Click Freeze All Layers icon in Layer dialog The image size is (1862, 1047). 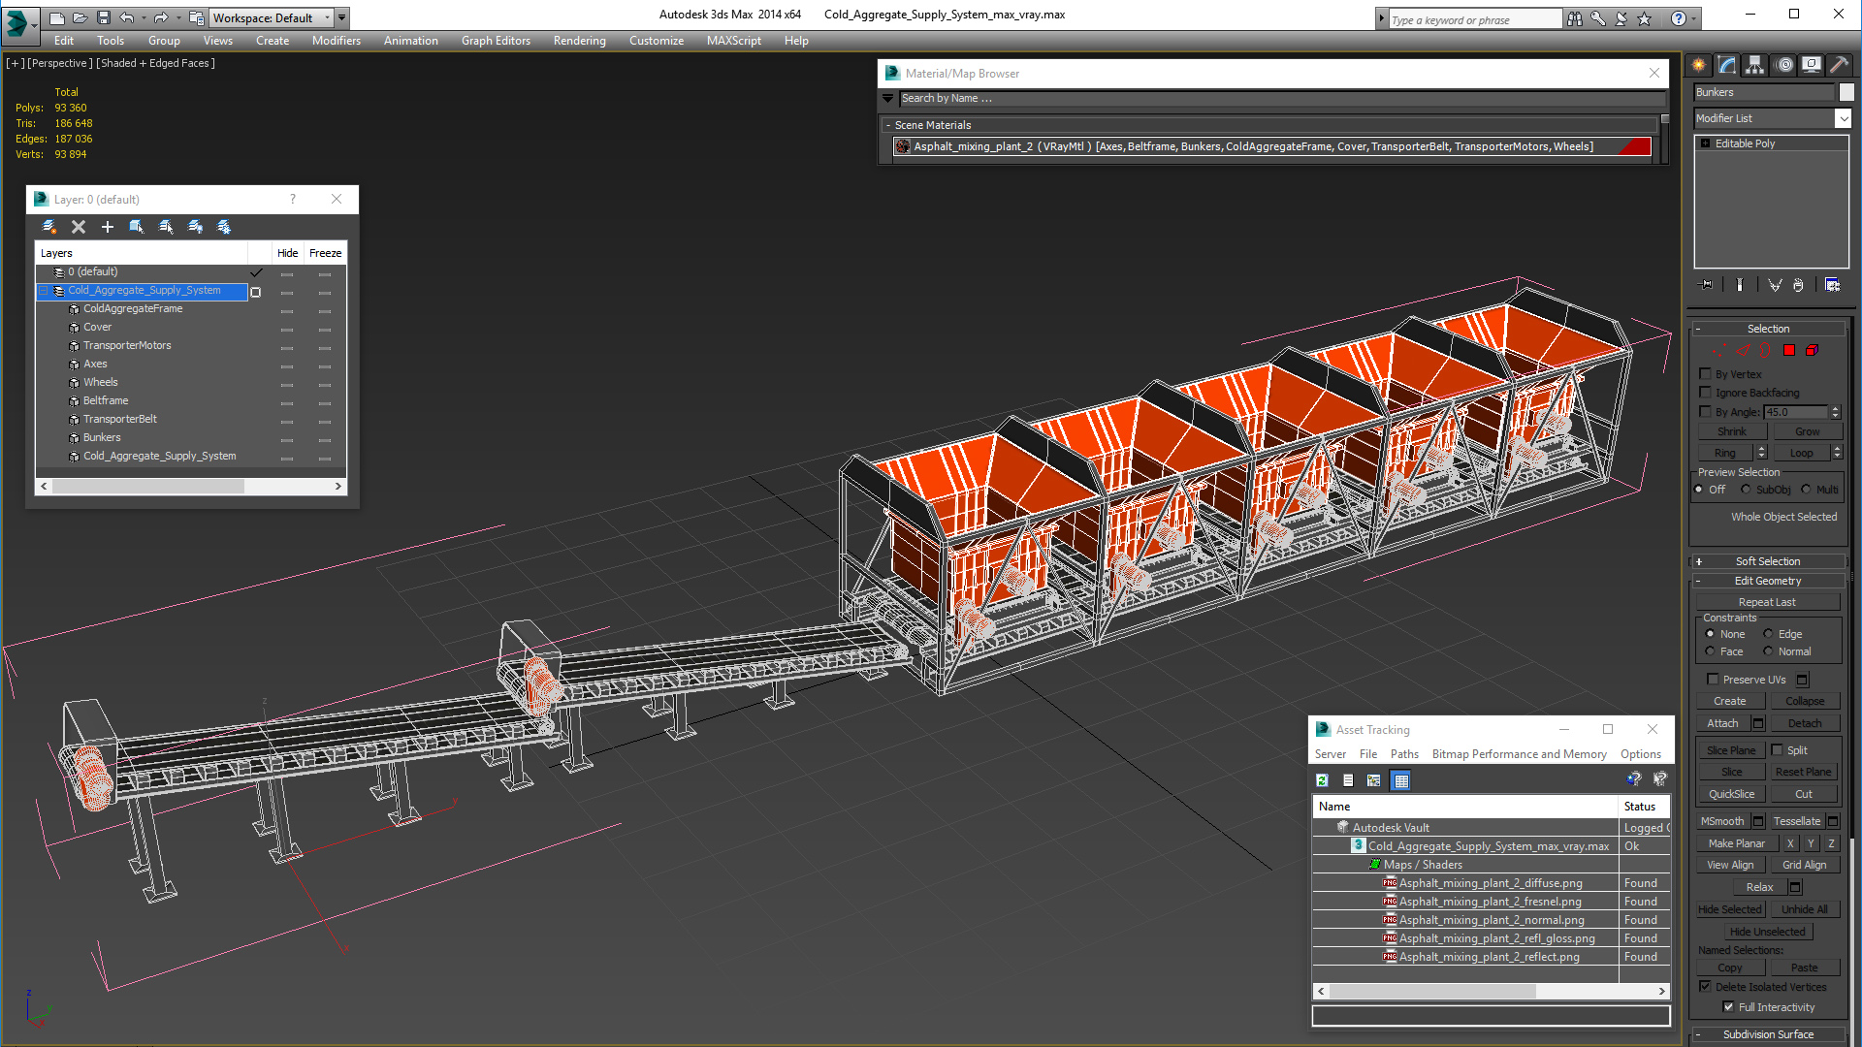[224, 227]
